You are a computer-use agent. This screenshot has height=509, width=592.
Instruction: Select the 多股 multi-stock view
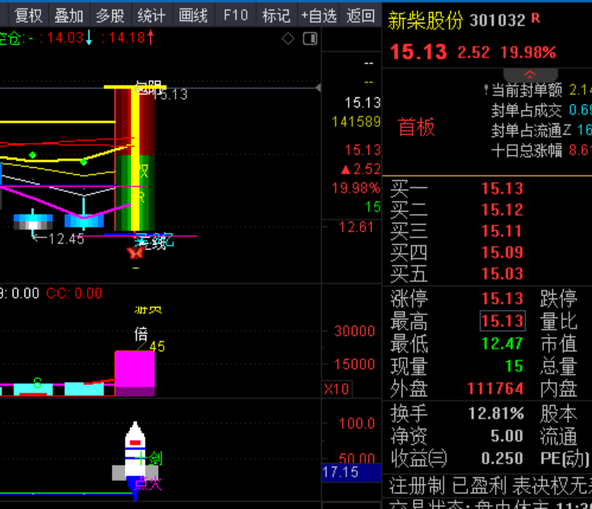[x=110, y=16]
